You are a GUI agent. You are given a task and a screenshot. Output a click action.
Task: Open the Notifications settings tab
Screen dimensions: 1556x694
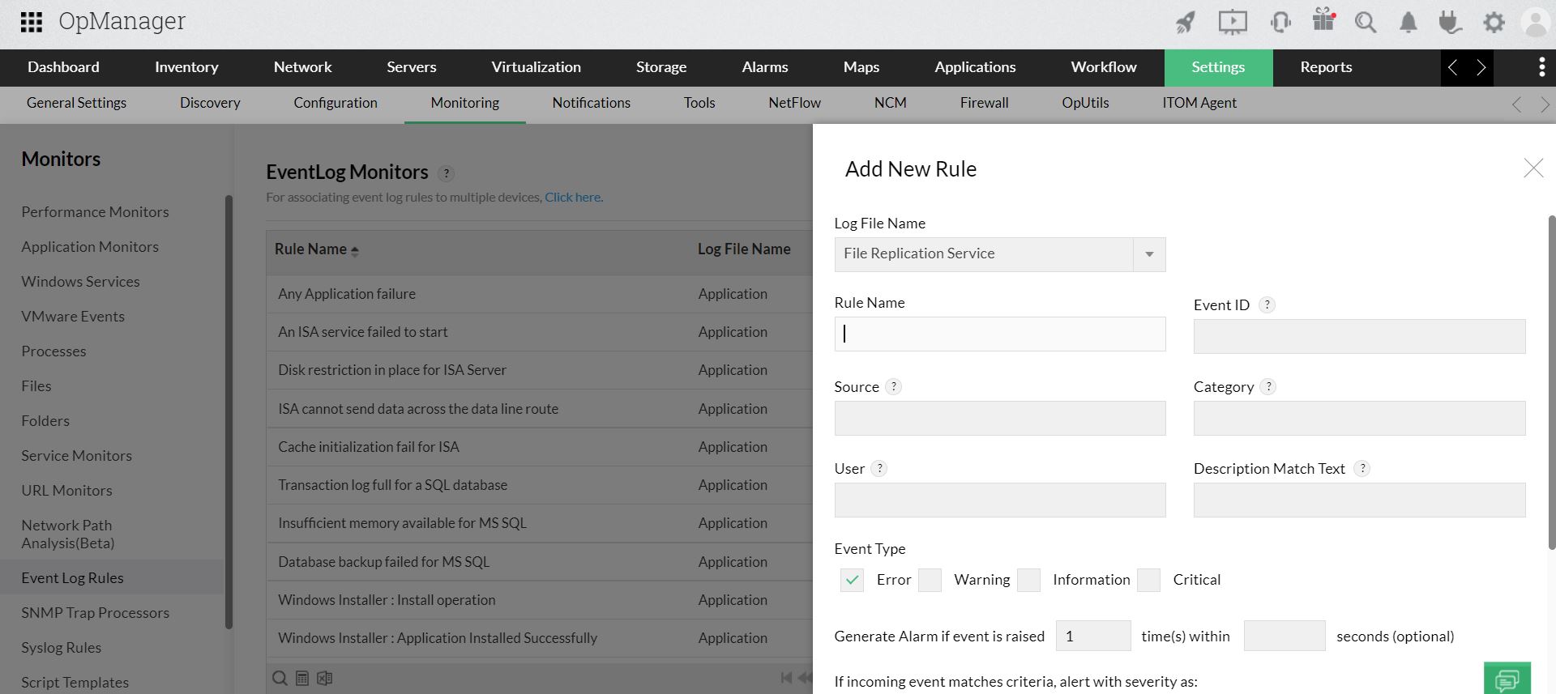(591, 103)
